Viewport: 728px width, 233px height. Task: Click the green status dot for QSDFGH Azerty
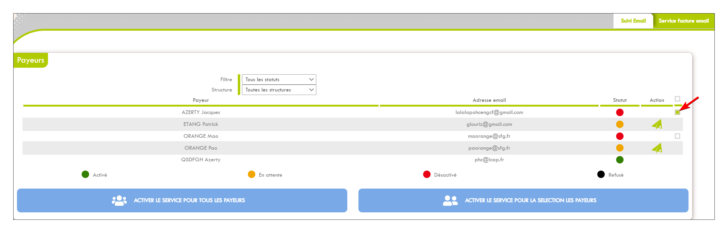[620, 160]
